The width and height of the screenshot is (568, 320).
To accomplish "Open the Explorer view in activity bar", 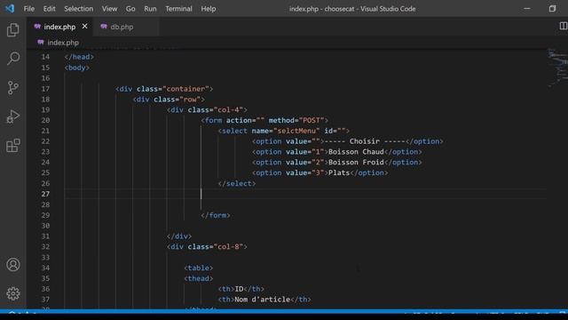I will pos(13,29).
